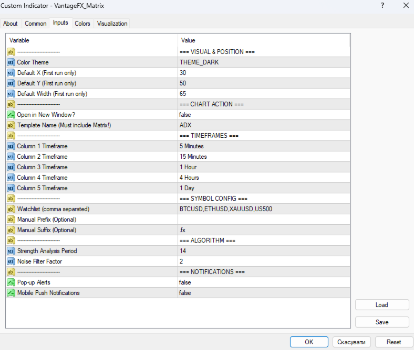Click the icon beside Column 1 Timeframe

(x=11, y=146)
